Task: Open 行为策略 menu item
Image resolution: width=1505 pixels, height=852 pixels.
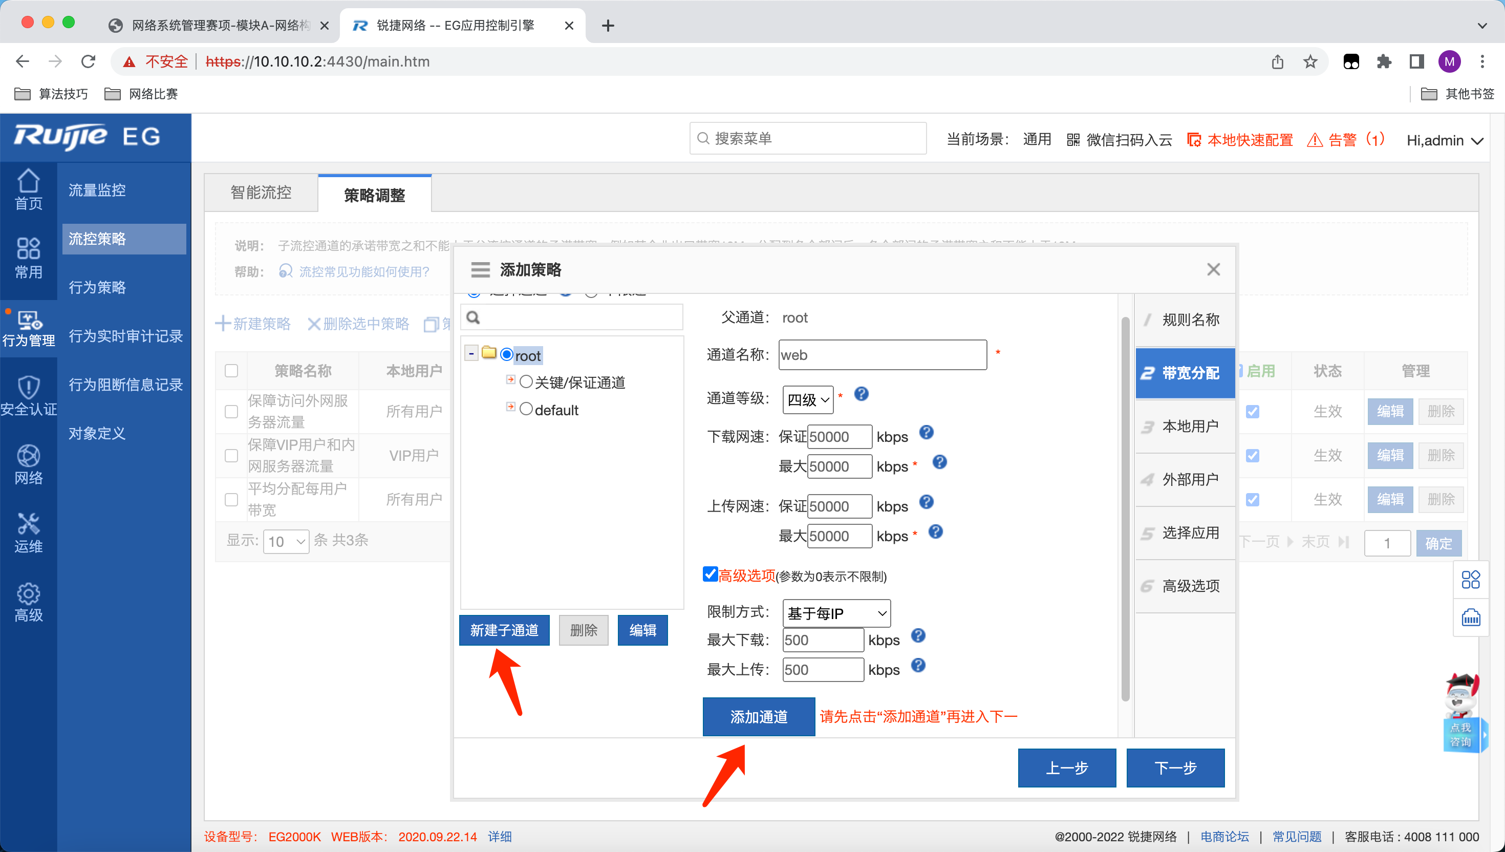Action: point(97,287)
